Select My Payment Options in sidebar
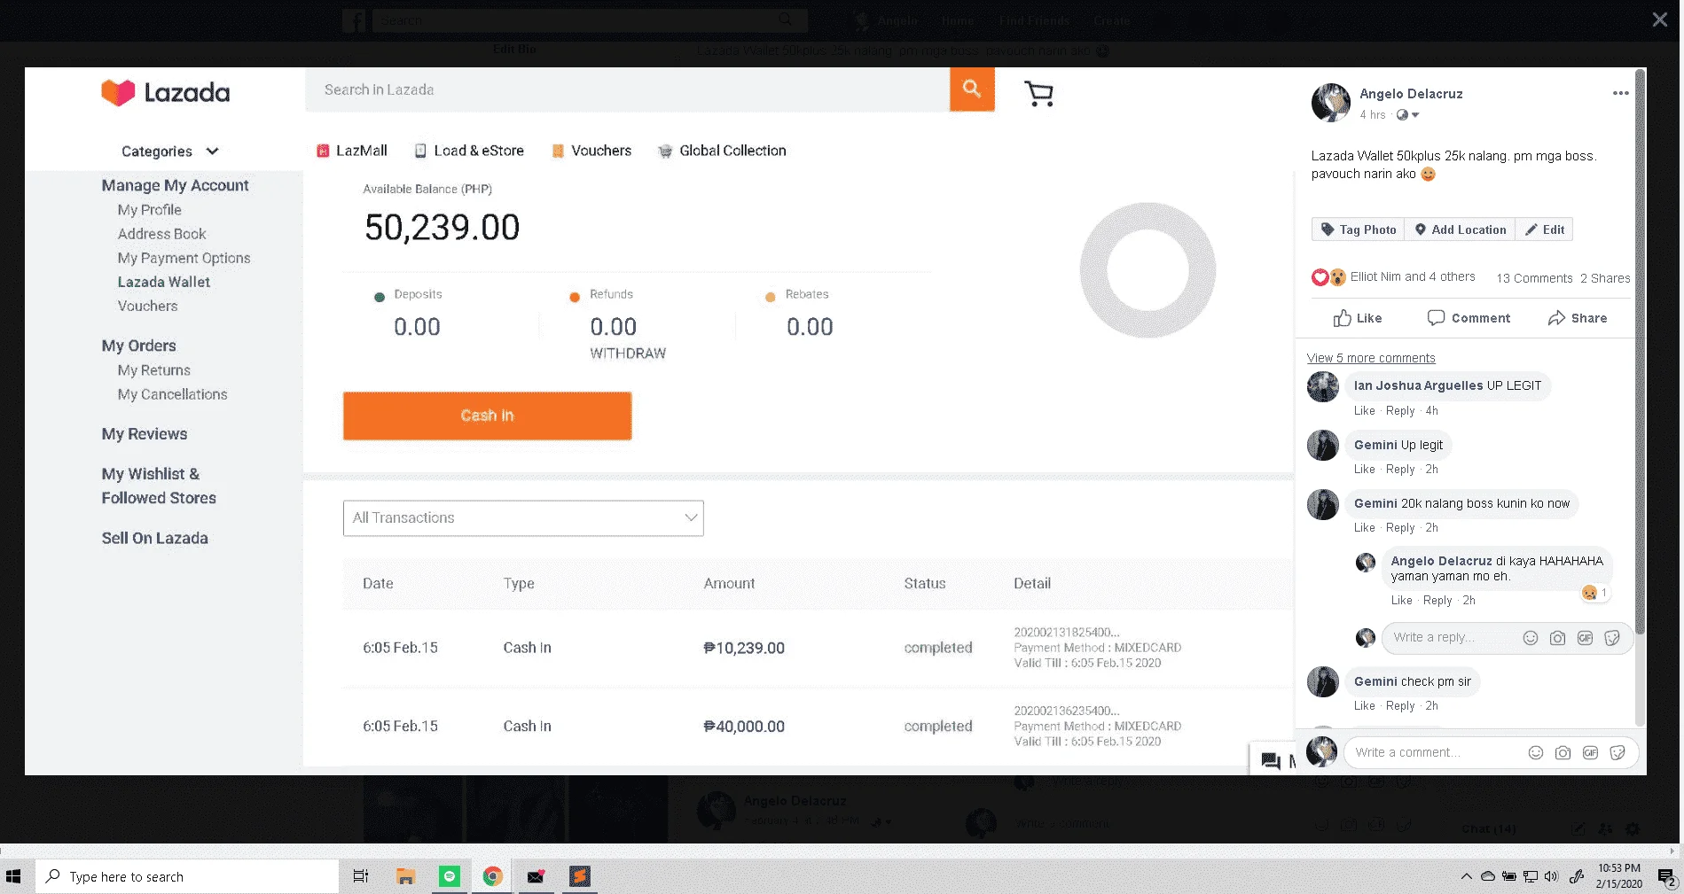This screenshot has width=1684, height=894. (x=184, y=258)
